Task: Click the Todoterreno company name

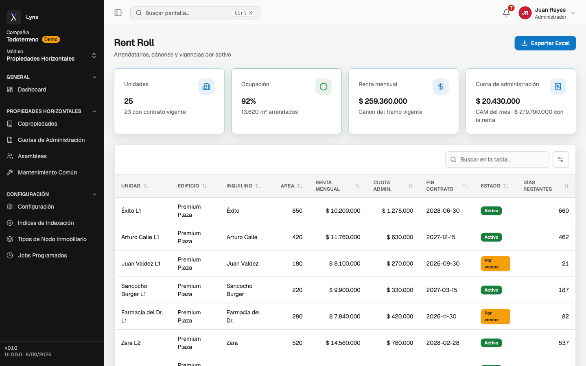Action: [22, 39]
